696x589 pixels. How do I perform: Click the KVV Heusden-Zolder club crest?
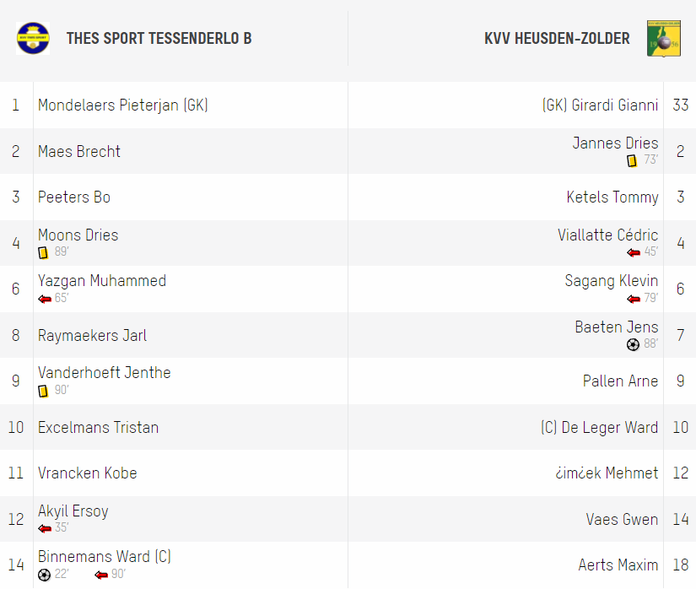coord(664,39)
